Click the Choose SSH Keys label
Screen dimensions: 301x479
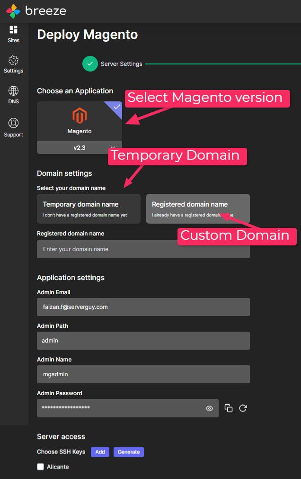point(61,452)
